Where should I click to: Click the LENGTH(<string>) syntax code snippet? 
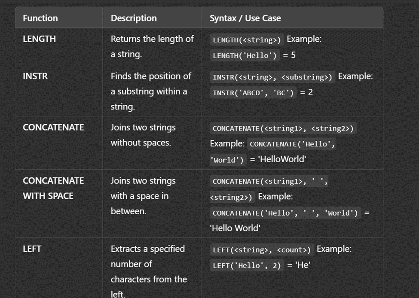click(x=247, y=40)
